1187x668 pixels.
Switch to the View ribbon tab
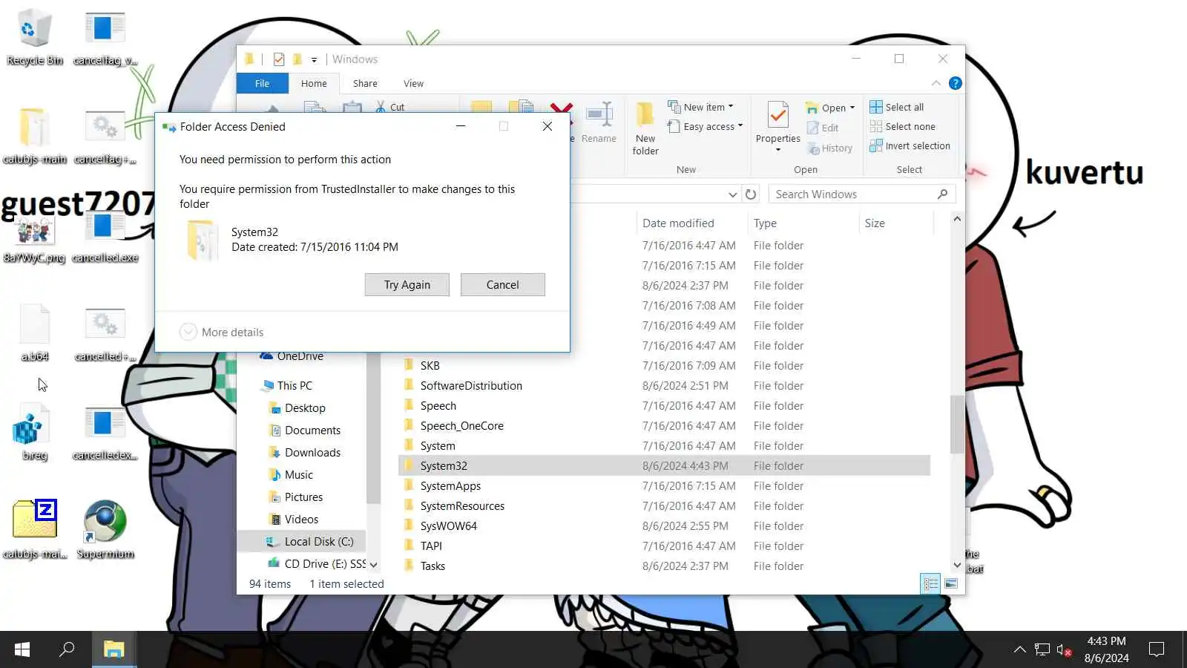(413, 83)
